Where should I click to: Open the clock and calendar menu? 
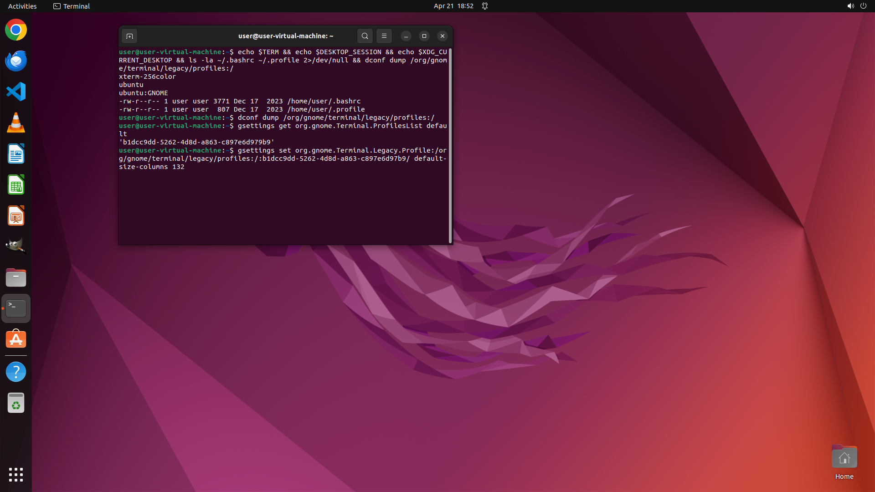click(x=453, y=6)
